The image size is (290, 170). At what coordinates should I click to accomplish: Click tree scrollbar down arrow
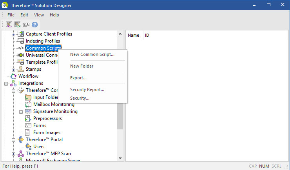pyautogui.click(x=120, y=158)
